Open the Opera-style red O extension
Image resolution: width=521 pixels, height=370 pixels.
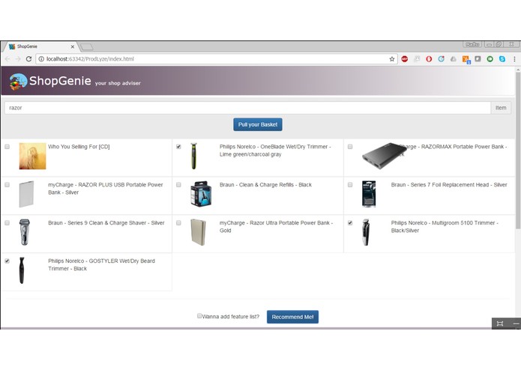pyautogui.click(x=429, y=59)
